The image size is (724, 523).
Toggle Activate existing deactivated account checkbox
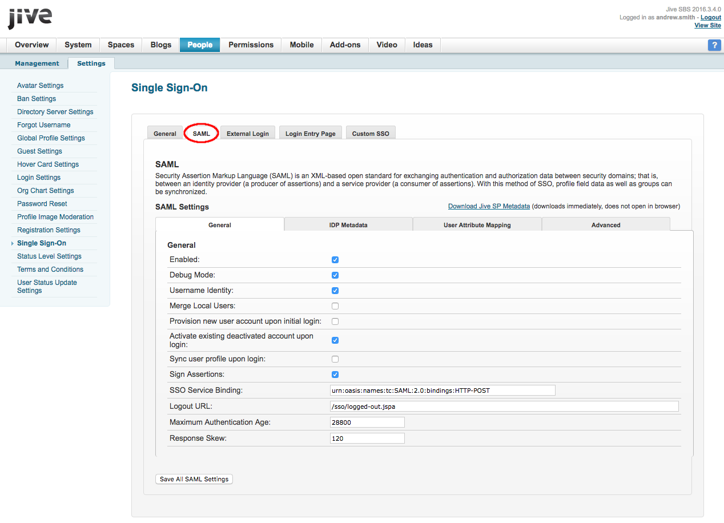pos(335,340)
